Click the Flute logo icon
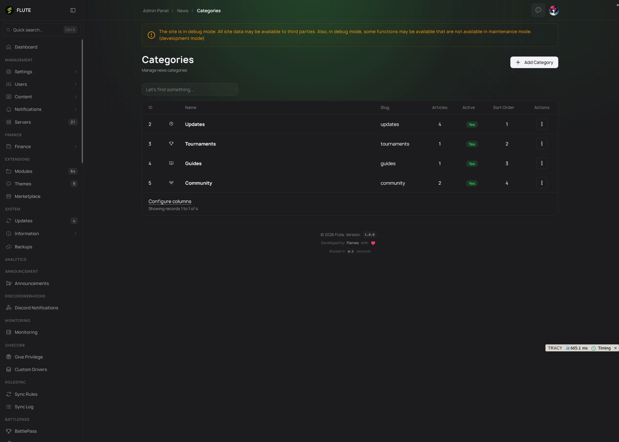Image resolution: width=619 pixels, height=442 pixels. [x=9, y=10]
